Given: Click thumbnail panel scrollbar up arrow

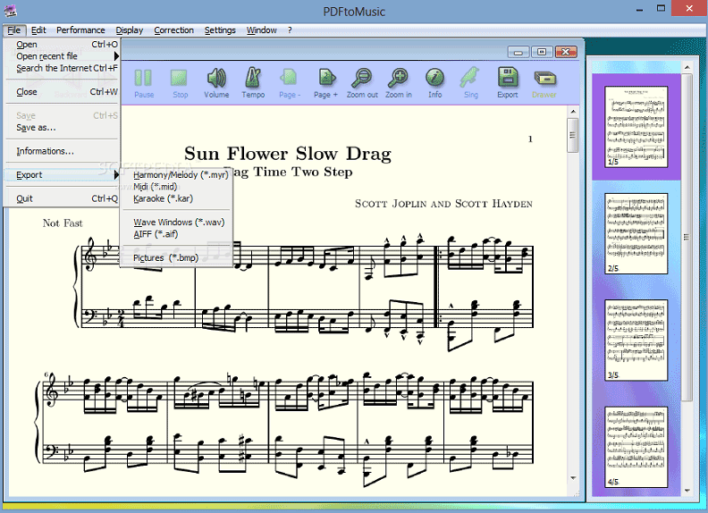Looking at the screenshot, I should [x=687, y=67].
